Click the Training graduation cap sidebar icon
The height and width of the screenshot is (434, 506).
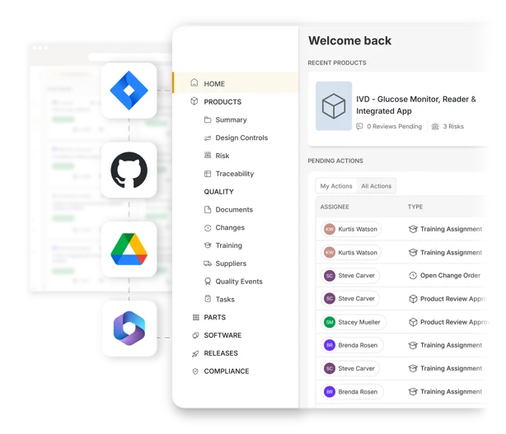coord(208,245)
